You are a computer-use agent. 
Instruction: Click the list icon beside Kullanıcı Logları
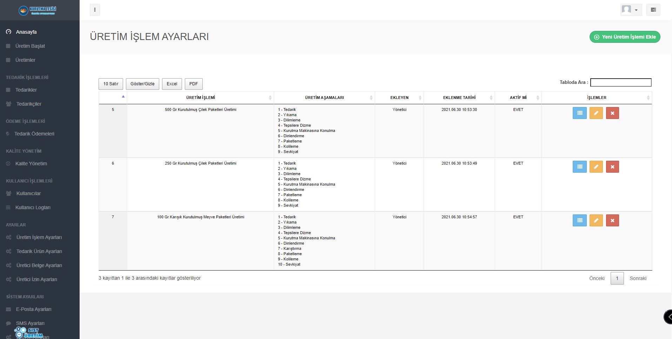click(8, 207)
